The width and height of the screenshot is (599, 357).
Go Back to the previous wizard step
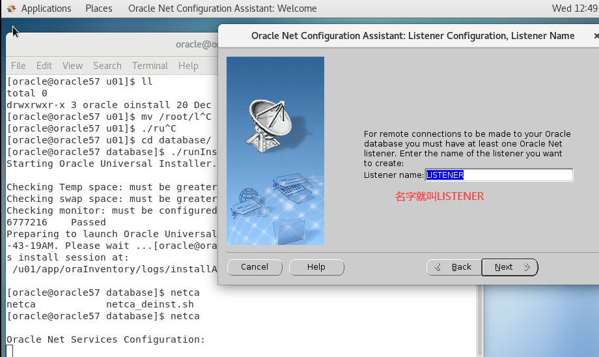tap(454, 267)
